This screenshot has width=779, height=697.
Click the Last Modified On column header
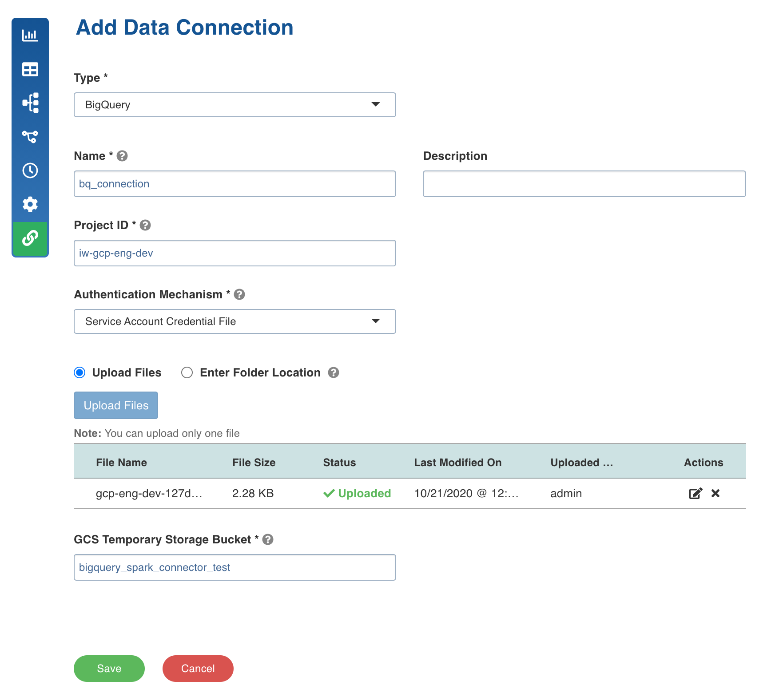click(x=458, y=463)
